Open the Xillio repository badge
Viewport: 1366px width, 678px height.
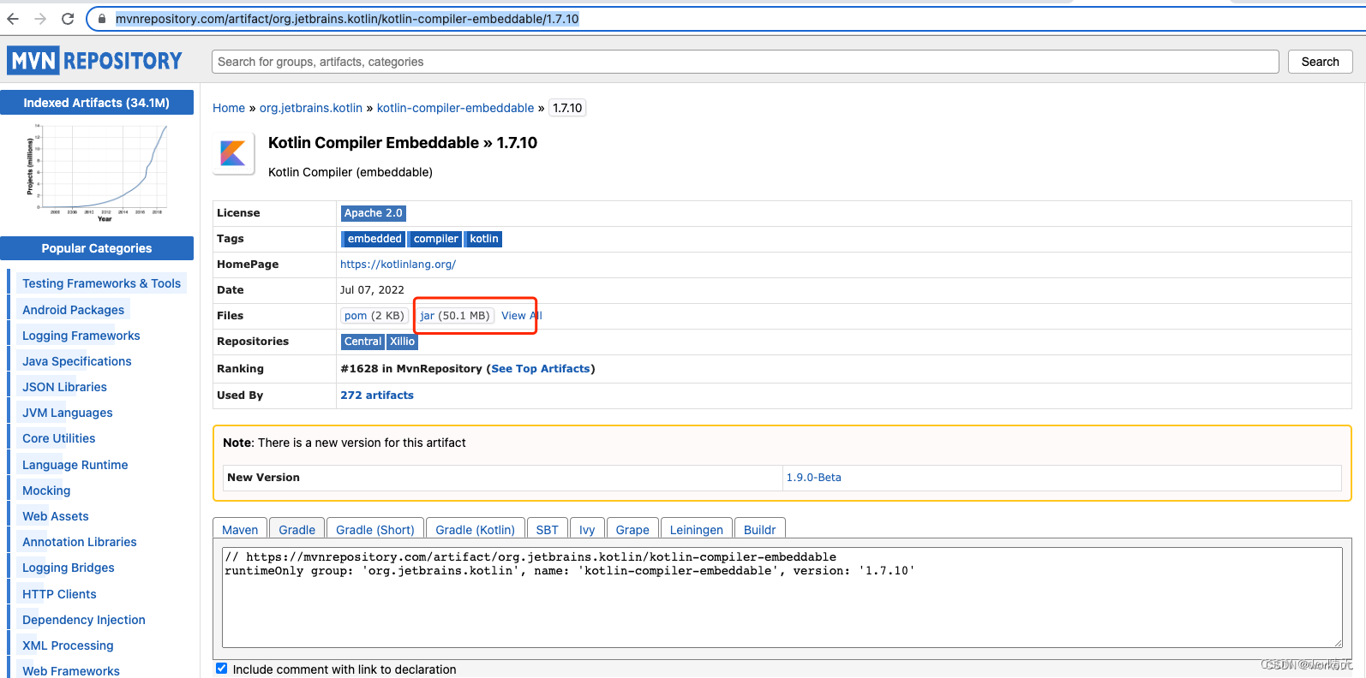click(402, 342)
